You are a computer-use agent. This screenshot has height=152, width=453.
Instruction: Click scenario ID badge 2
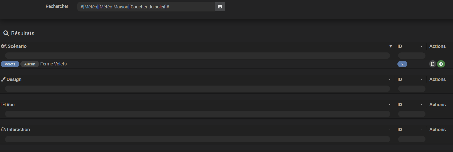(402, 64)
